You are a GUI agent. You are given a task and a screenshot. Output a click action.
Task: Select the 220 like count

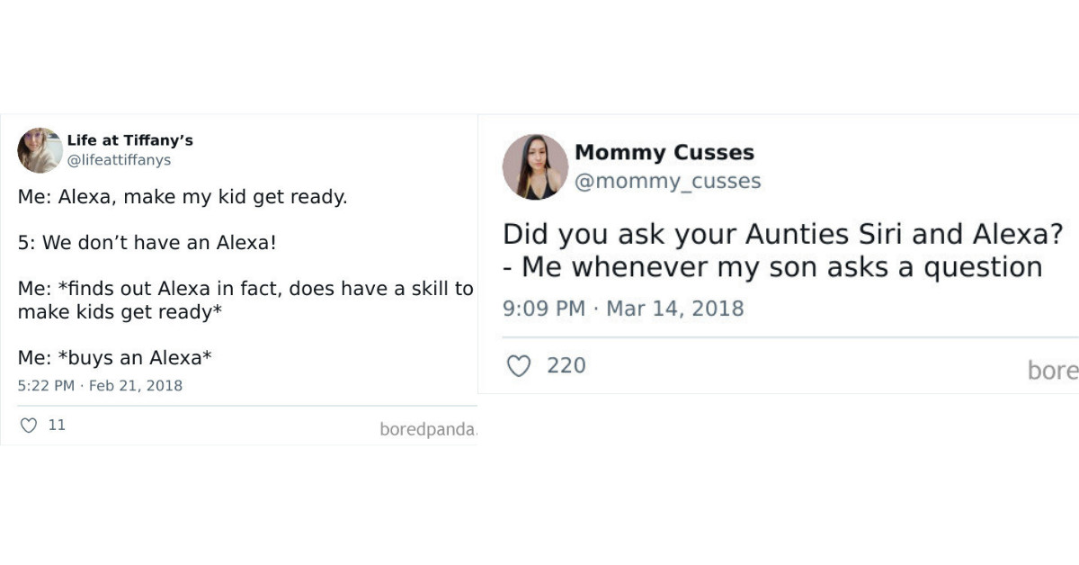(566, 365)
